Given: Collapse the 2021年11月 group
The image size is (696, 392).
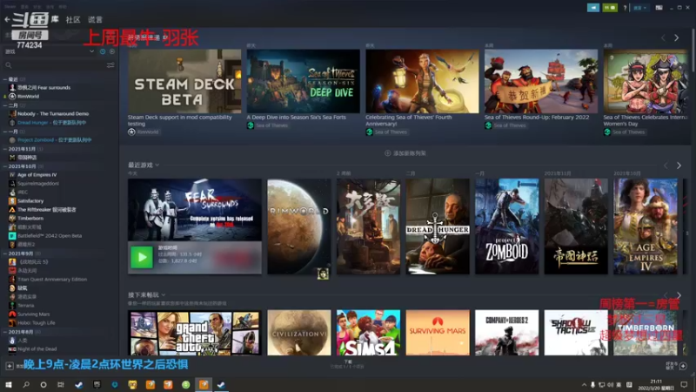Looking at the screenshot, I should click(5, 149).
